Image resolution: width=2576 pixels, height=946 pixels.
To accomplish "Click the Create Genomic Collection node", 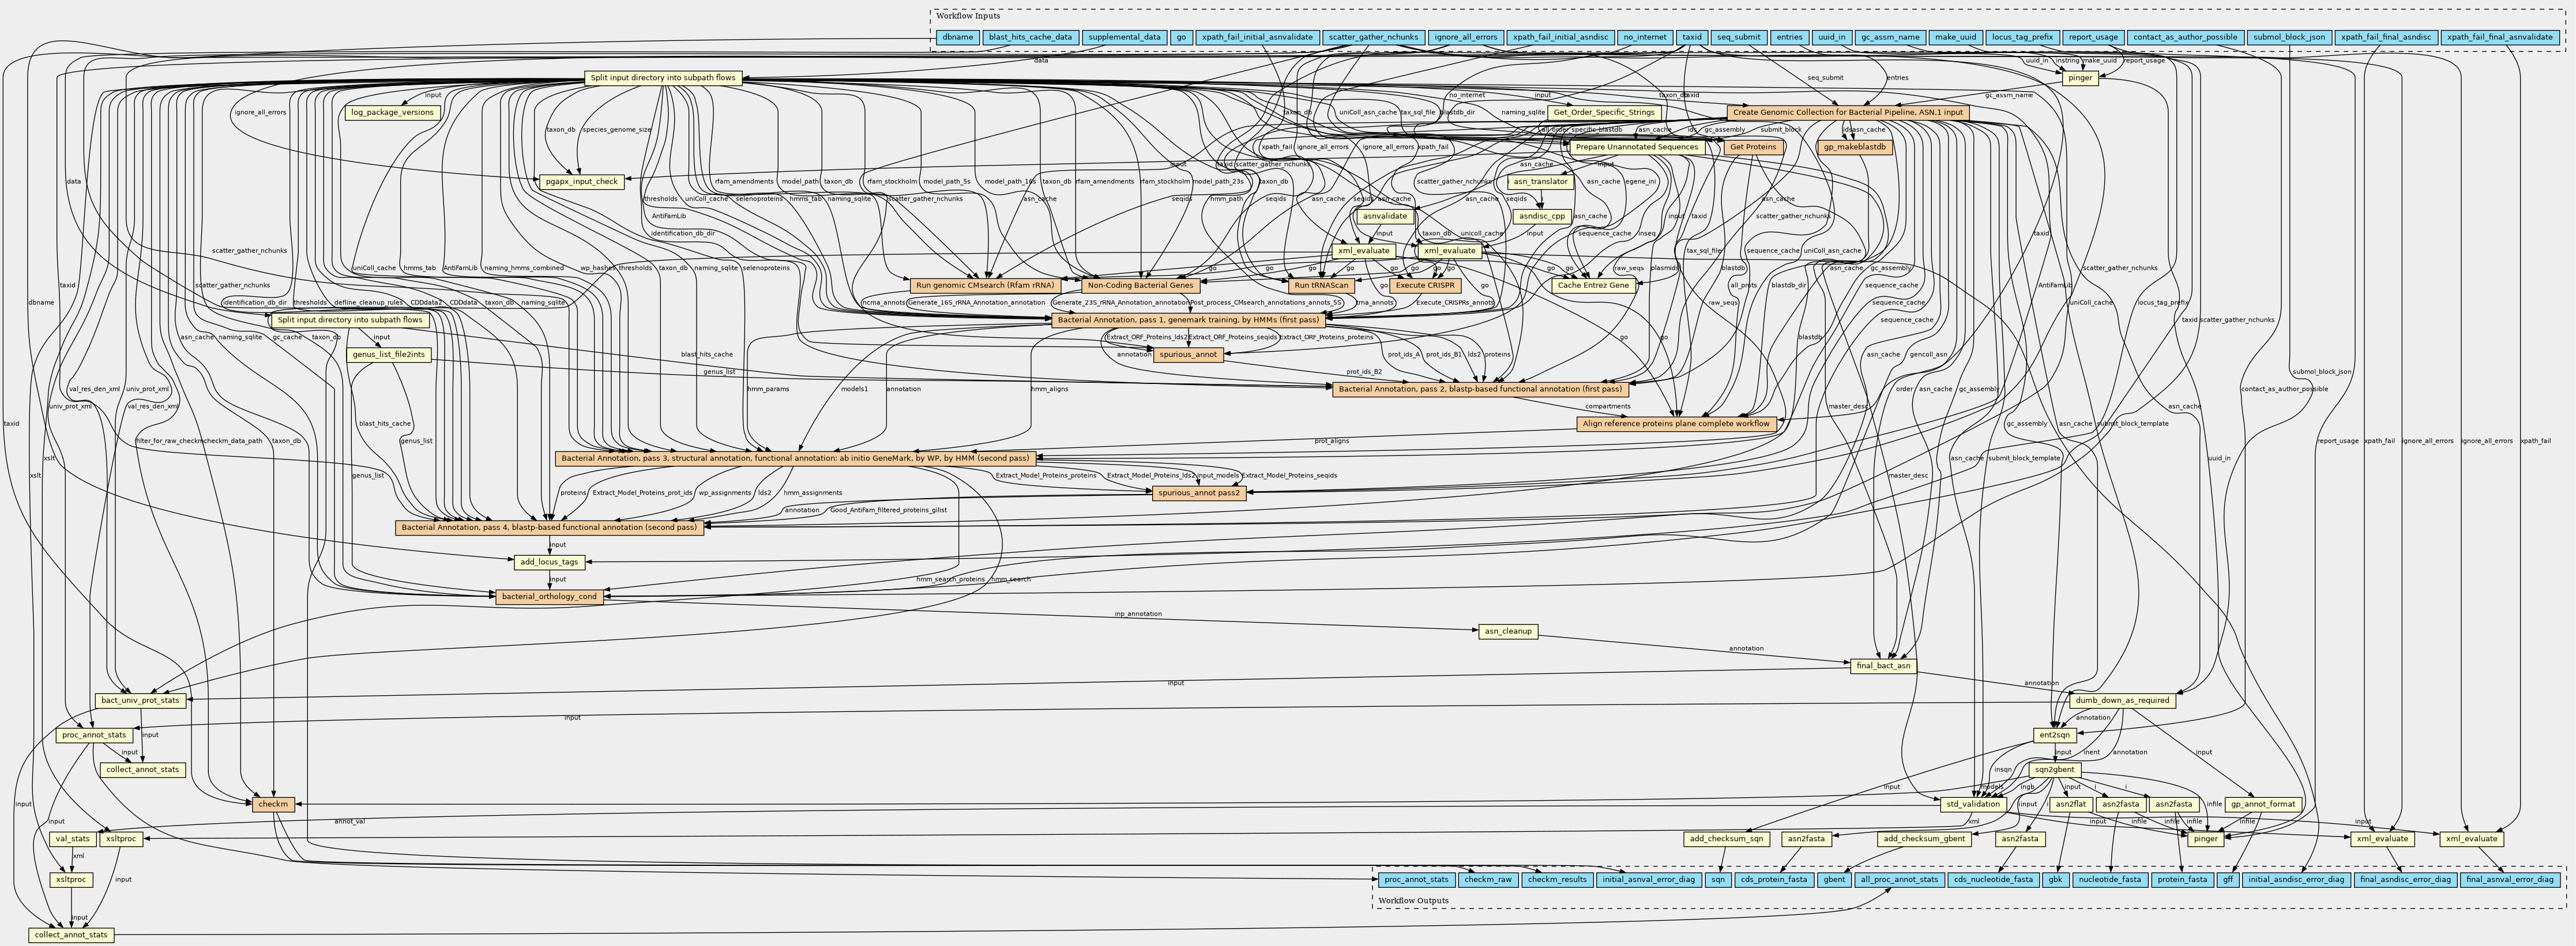I will tap(1848, 112).
